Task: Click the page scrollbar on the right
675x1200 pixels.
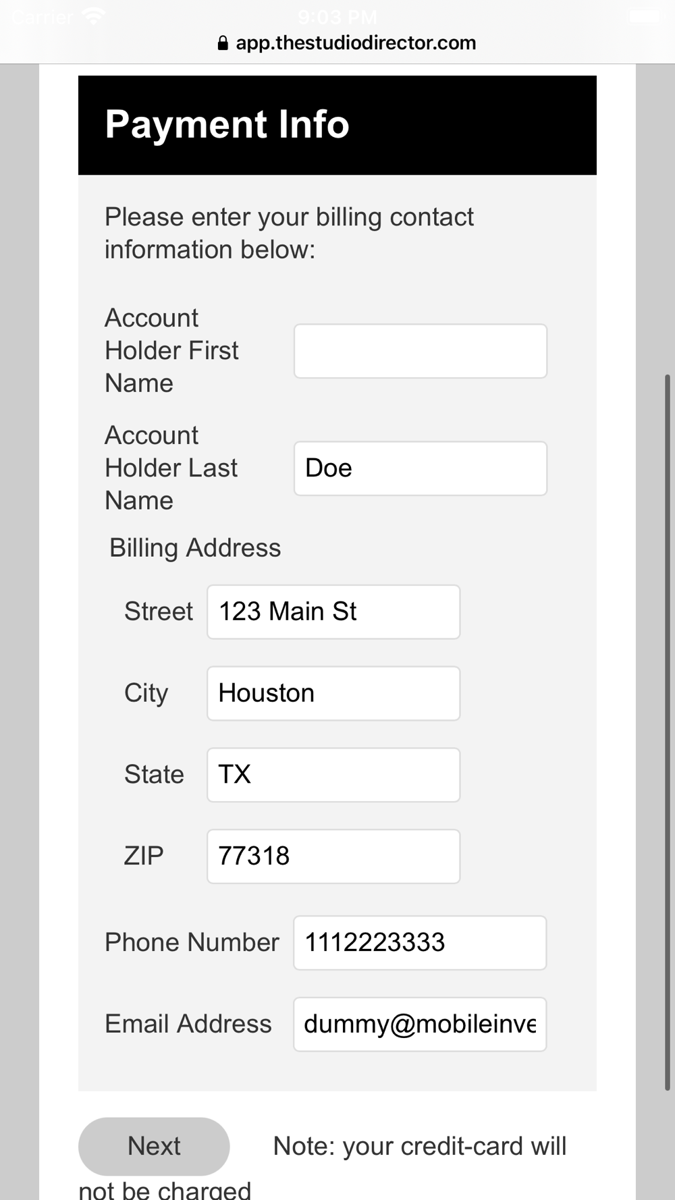Action: [668, 732]
